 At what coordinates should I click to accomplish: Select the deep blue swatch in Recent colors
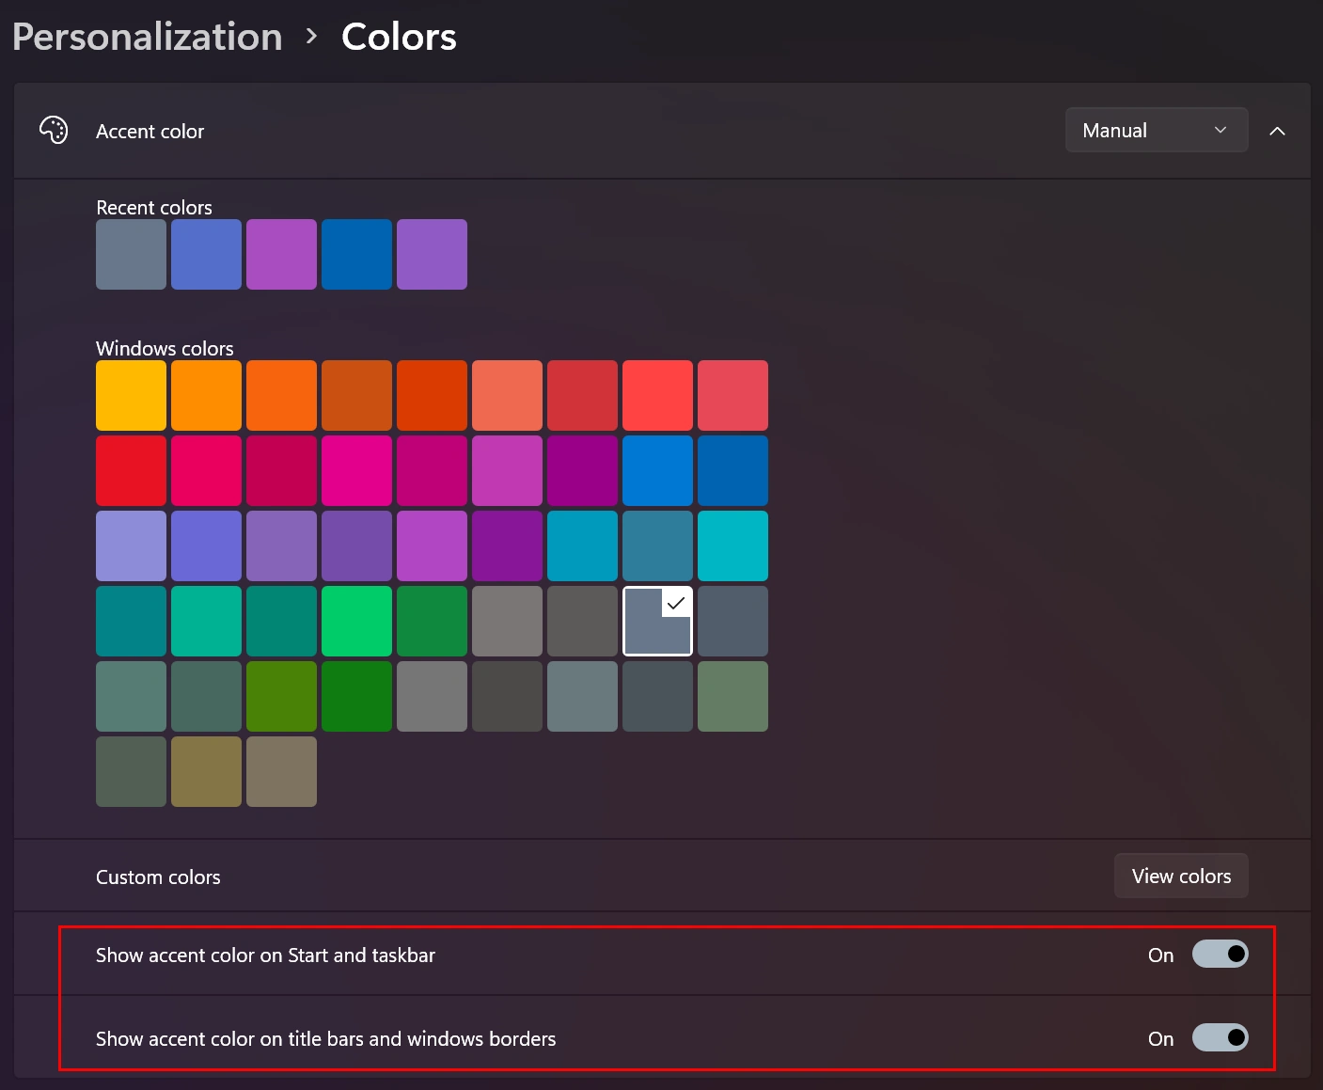pyautogui.click(x=357, y=255)
